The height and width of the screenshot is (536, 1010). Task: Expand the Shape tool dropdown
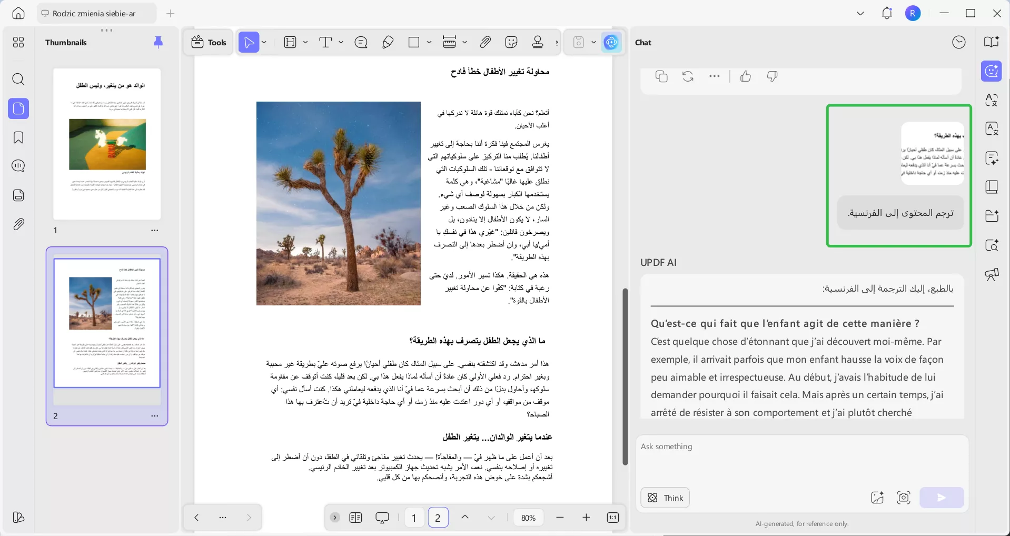pos(429,42)
